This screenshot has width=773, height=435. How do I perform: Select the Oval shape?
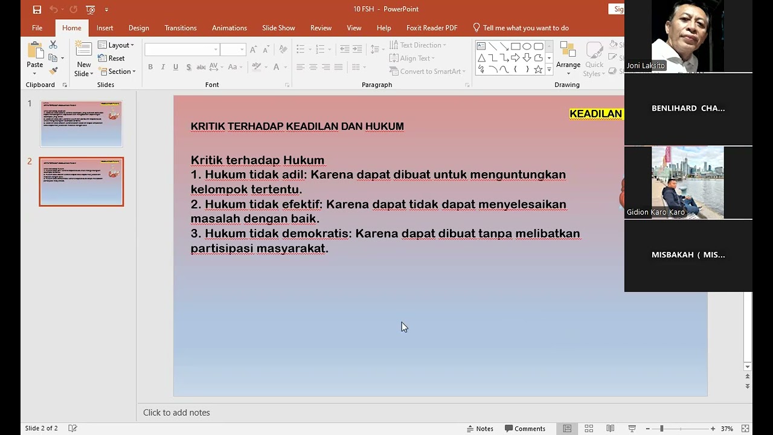(527, 47)
